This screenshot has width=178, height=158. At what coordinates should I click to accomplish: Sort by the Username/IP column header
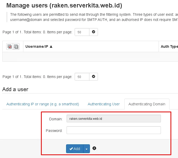[37, 47]
